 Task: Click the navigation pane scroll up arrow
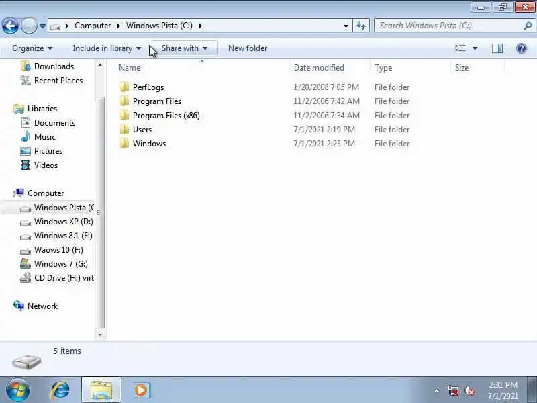click(x=100, y=65)
